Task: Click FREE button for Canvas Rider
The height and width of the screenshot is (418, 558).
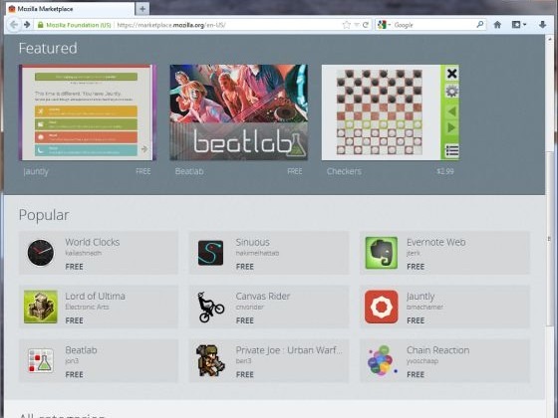Action: point(245,320)
